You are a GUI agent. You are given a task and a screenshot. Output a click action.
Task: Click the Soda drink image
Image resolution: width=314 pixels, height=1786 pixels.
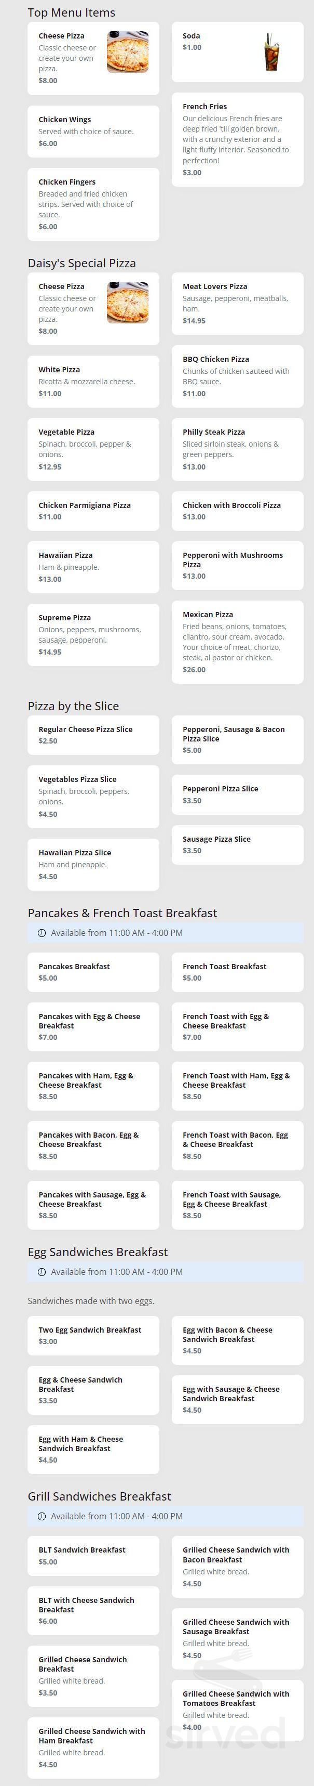(272, 52)
